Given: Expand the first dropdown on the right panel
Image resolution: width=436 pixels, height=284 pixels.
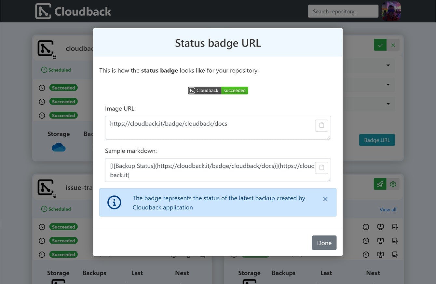Looking at the screenshot, I should (388, 65).
